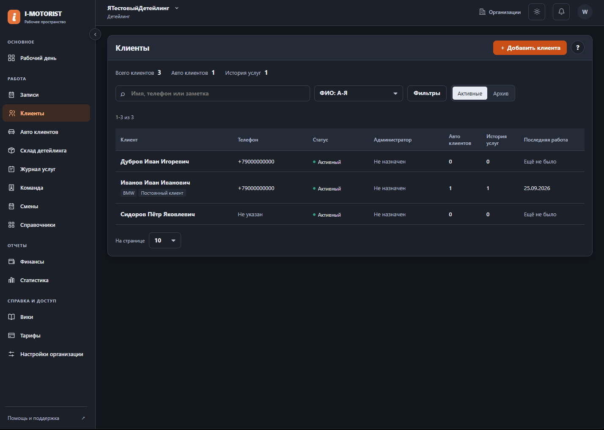Image resolution: width=604 pixels, height=430 pixels.
Task: Click the date 25.09.2026 cell
Action: pos(537,188)
